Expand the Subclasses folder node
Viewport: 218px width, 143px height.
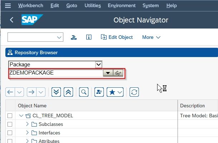[x=27, y=124]
